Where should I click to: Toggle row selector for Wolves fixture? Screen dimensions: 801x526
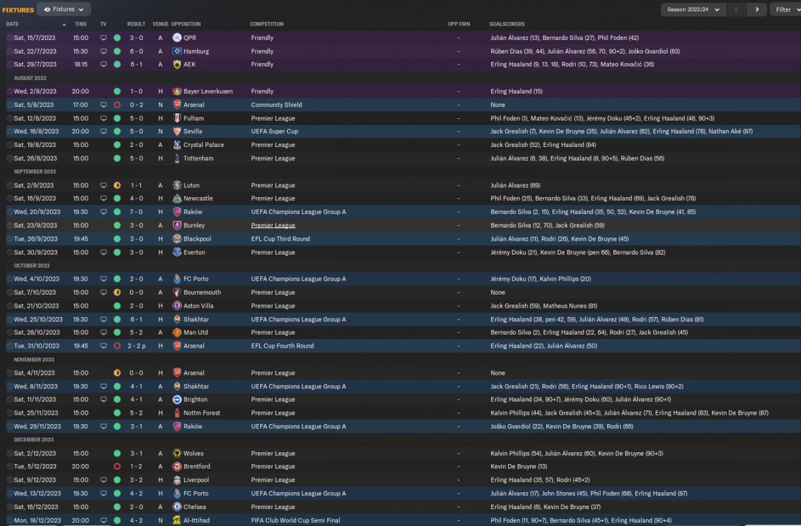click(9, 453)
